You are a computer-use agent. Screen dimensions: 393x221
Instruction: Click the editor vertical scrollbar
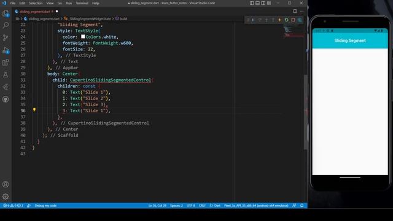(x=306, y=112)
